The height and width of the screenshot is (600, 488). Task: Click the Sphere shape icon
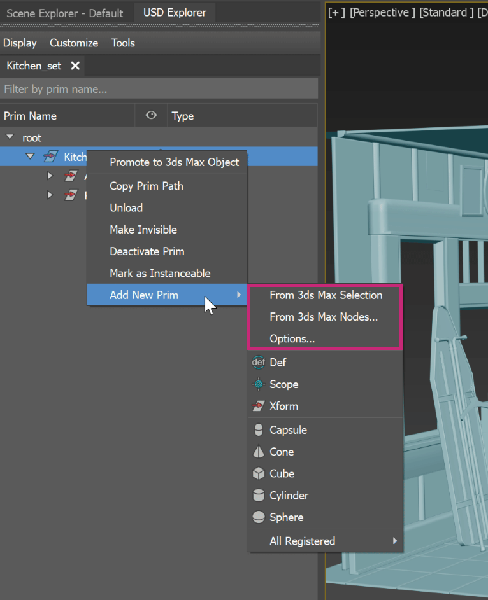tap(259, 517)
